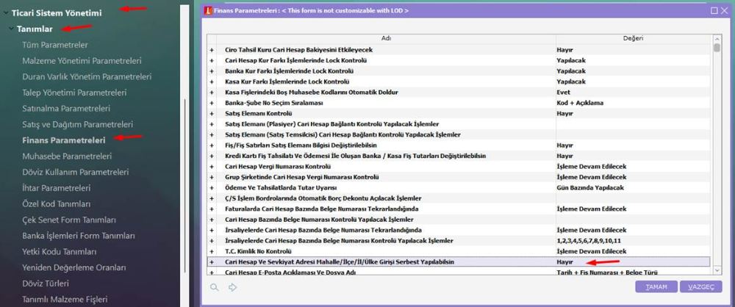
Task: Select Satış Elemanı (Satış Temsilcisi) Bağlantı Kontrolü row
Action: click(459, 134)
